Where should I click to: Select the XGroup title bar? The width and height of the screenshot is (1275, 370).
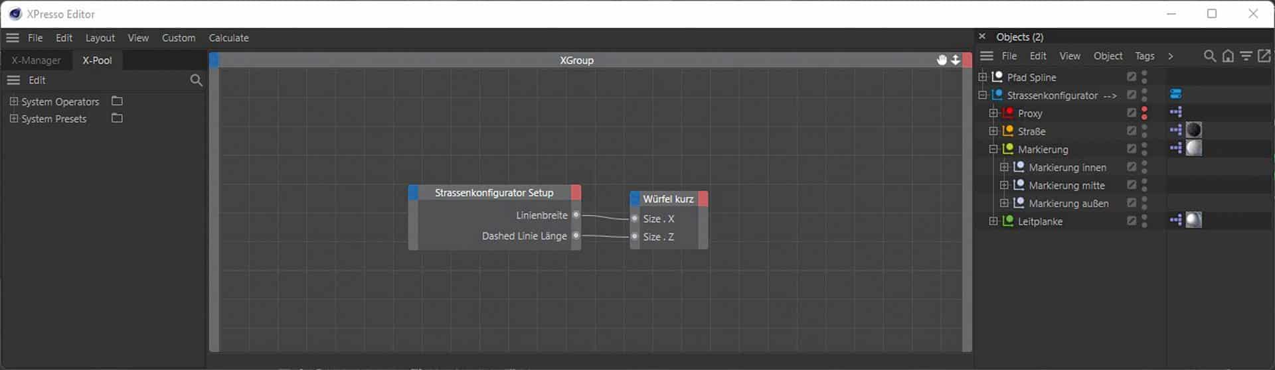[576, 60]
